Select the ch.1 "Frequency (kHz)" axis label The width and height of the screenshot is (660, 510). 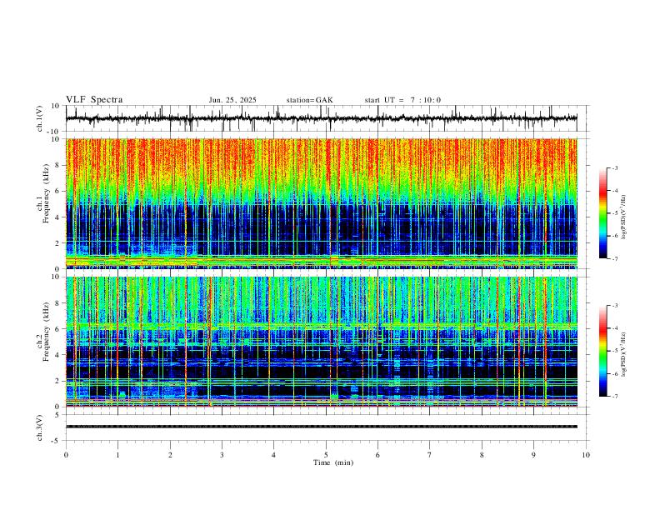pyautogui.click(x=46, y=193)
